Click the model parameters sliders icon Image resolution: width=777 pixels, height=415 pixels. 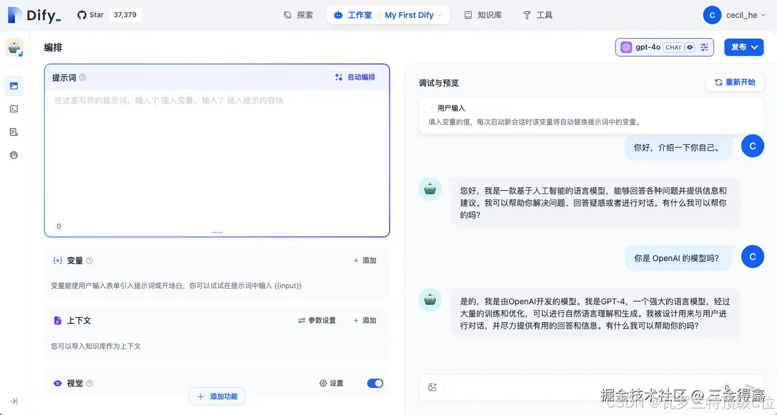704,47
